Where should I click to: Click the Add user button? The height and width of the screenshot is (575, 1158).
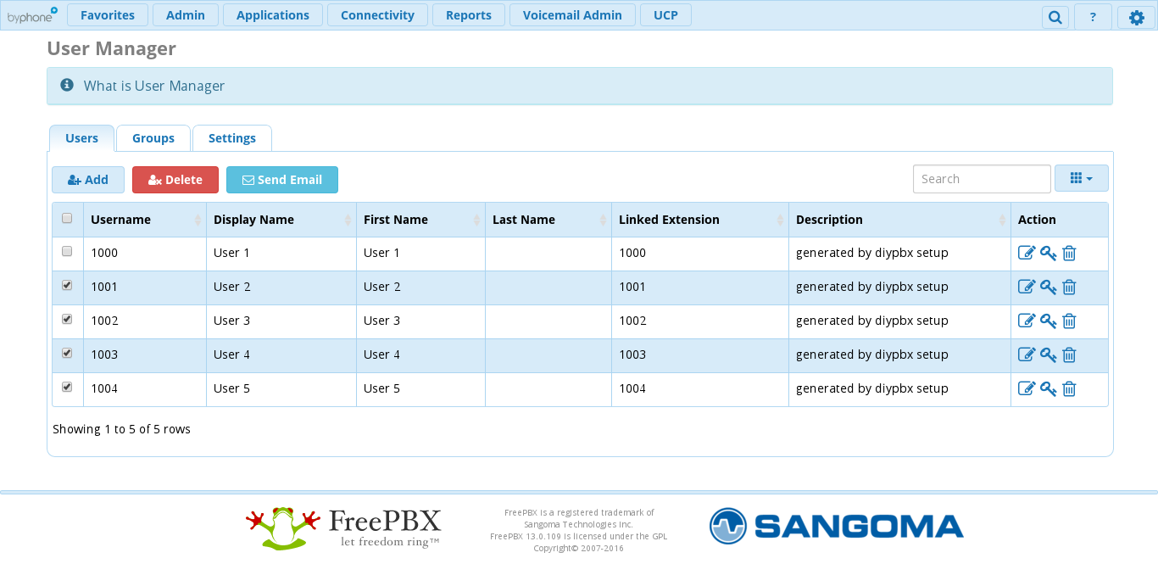(x=88, y=180)
